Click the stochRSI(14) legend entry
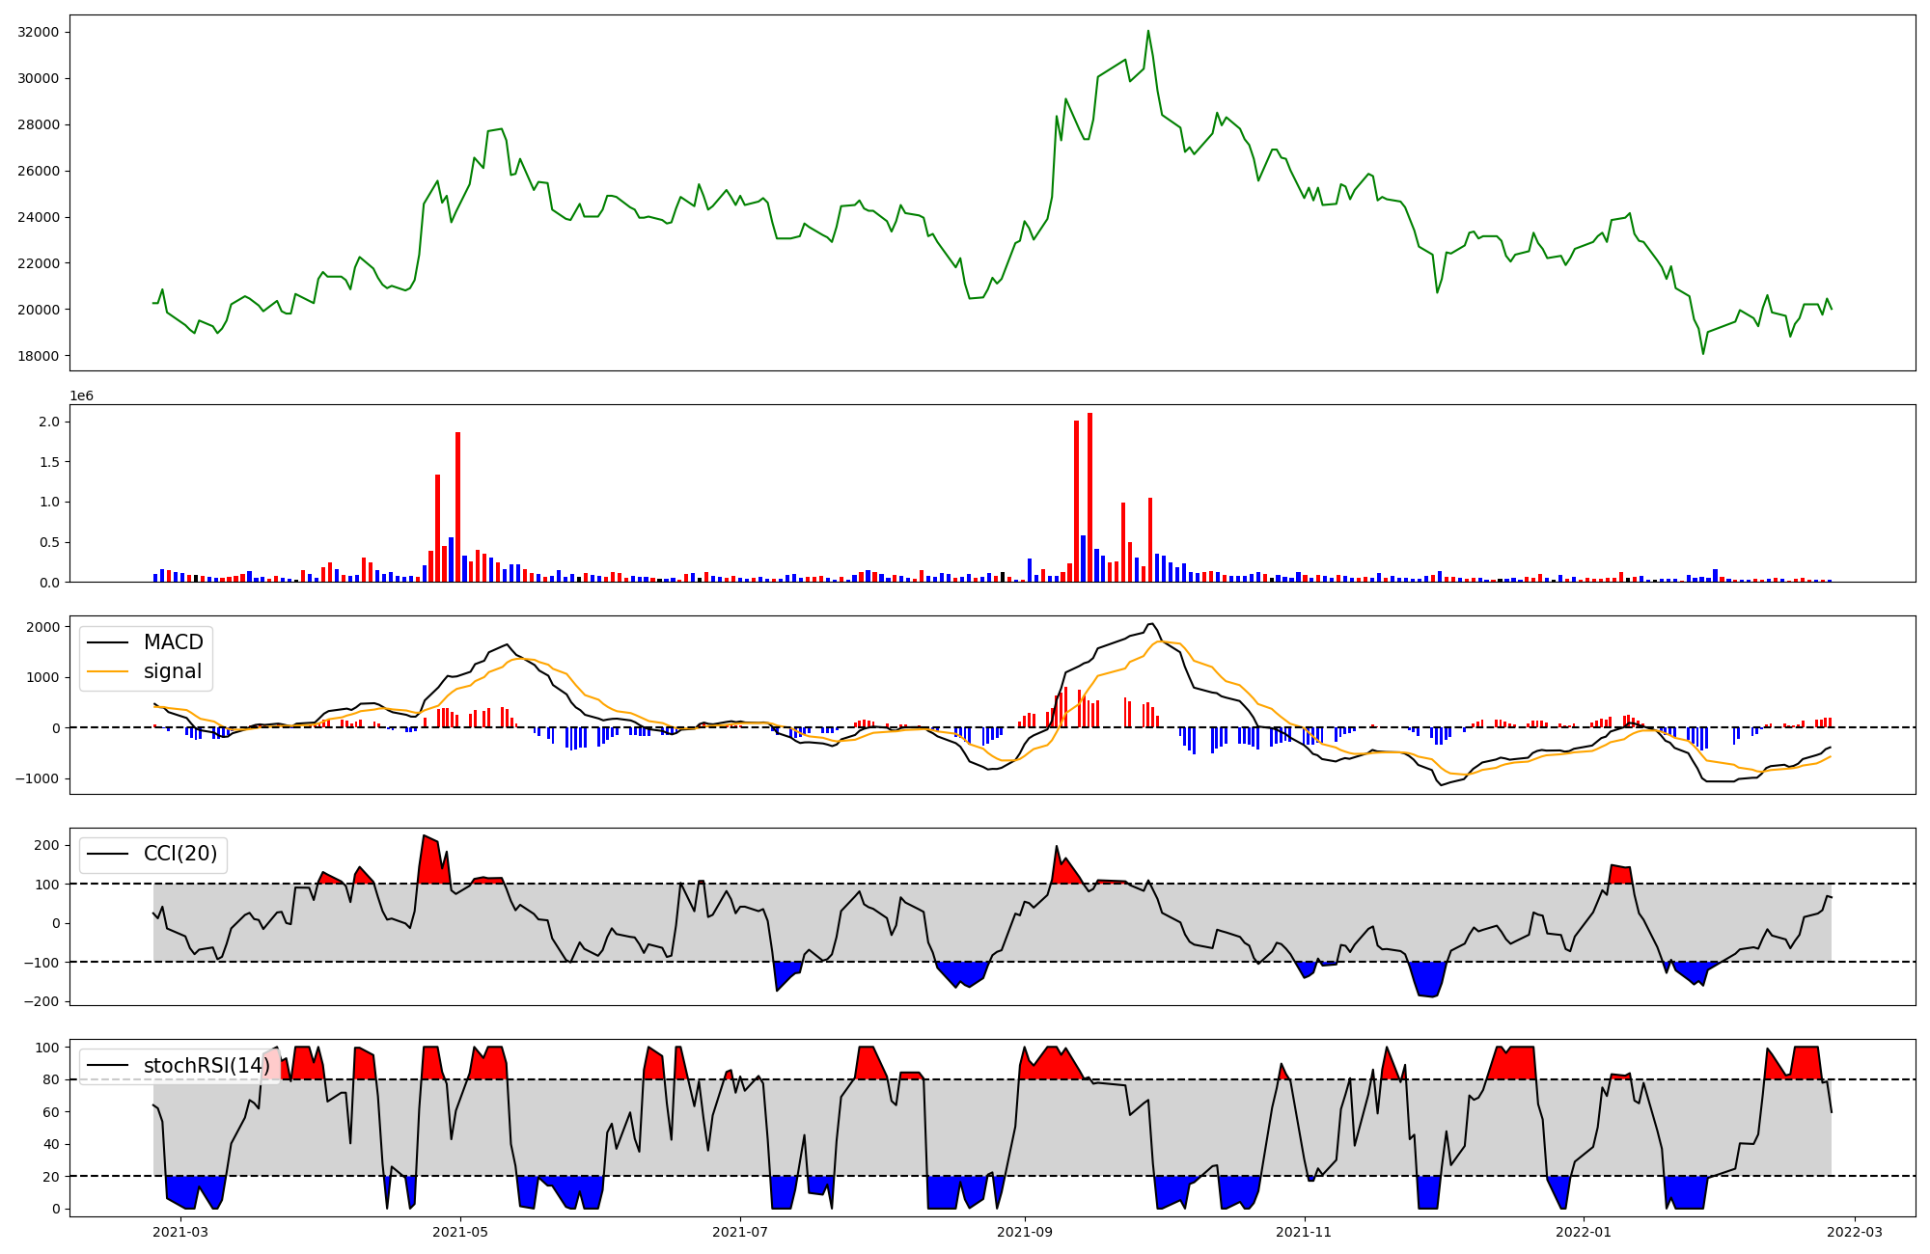1930x1254 pixels. pyautogui.click(x=206, y=1066)
